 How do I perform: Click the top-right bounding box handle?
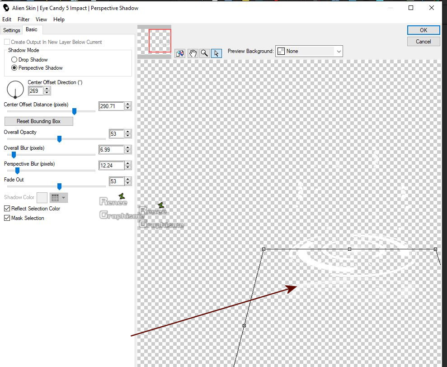coord(435,249)
